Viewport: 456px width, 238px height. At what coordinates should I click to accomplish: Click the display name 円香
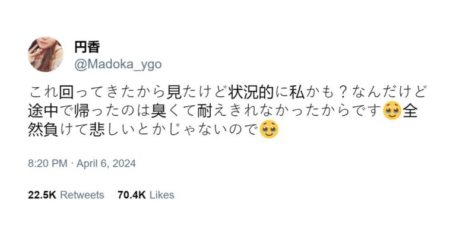pyautogui.click(x=87, y=47)
